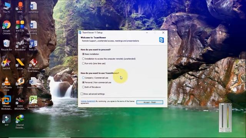The image size is (246, 138).
Task: Open the W F desktop shortcut
Action: pos(7,120)
